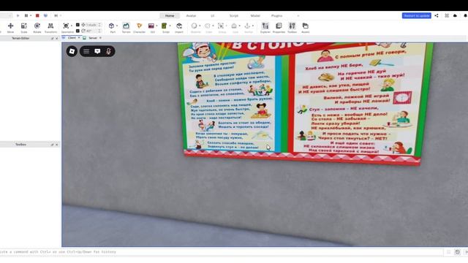This screenshot has width=468, height=263.
Task: Click the blue client/server switch icon
Action: [x=45, y=15]
